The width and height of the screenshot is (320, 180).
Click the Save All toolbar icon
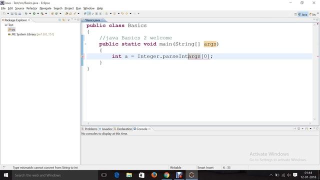click(x=16, y=13)
